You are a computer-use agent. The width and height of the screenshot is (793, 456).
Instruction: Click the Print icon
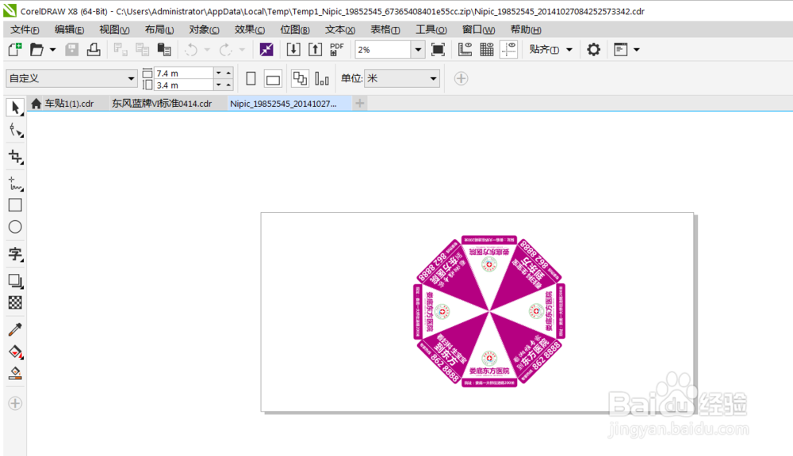pos(94,50)
